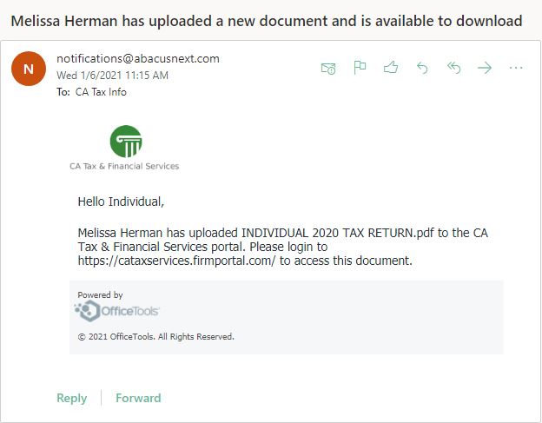
Task: Click the Powered by label
Action: coord(100,294)
